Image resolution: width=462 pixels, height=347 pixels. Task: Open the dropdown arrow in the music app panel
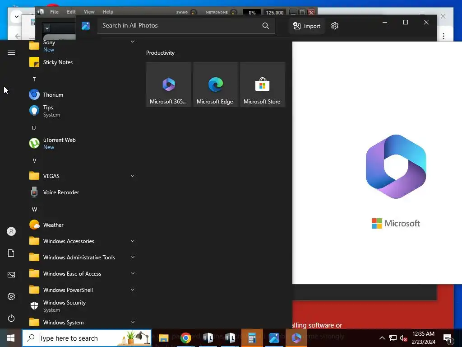[x=47, y=28]
